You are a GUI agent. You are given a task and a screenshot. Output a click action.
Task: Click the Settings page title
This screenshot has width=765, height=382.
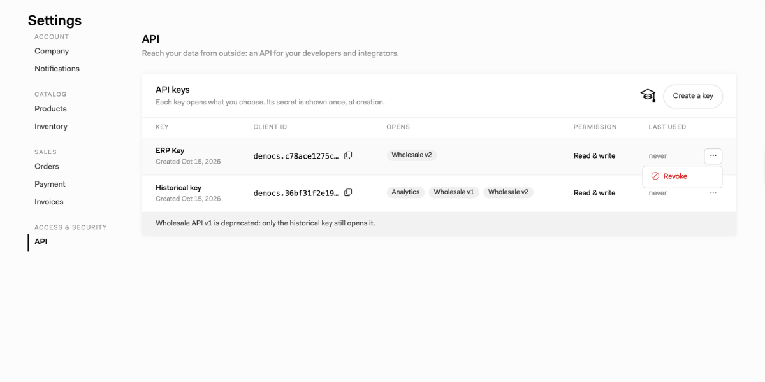[x=55, y=20]
